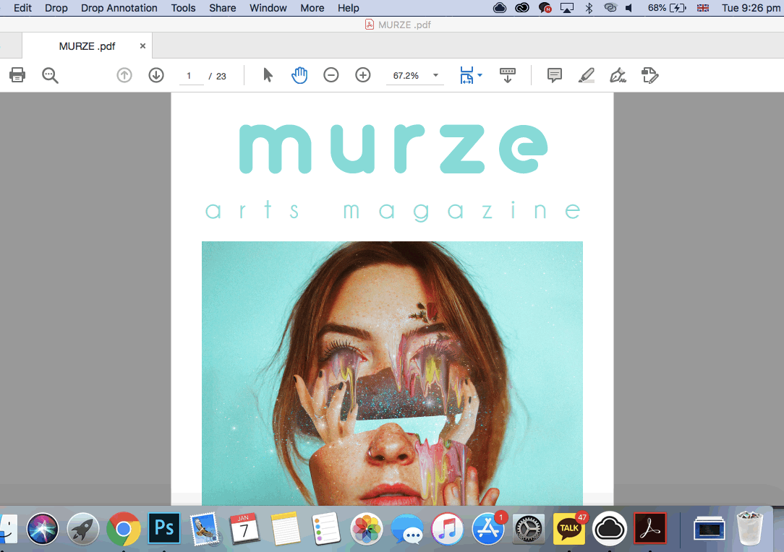This screenshot has height=552, width=784.
Task: Open Reminders from the dock
Action: pyautogui.click(x=325, y=529)
